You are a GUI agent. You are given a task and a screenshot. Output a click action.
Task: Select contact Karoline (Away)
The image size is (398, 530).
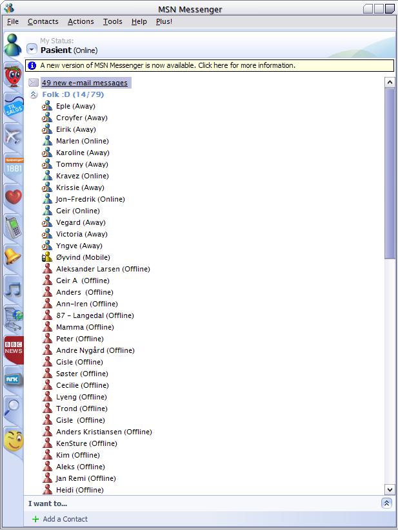coord(83,153)
